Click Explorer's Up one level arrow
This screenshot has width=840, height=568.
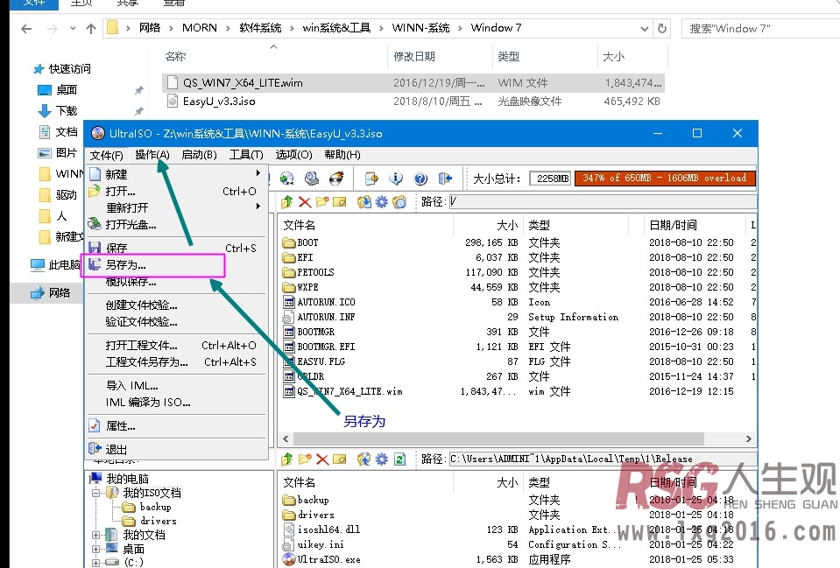point(91,29)
